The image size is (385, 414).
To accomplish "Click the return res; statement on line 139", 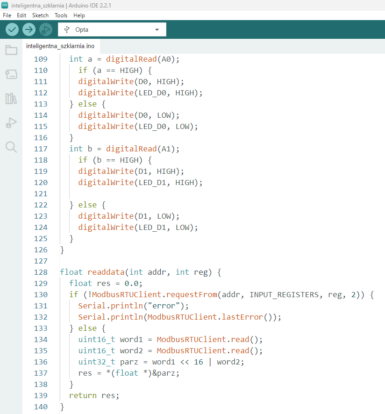I will pos(94,395).
